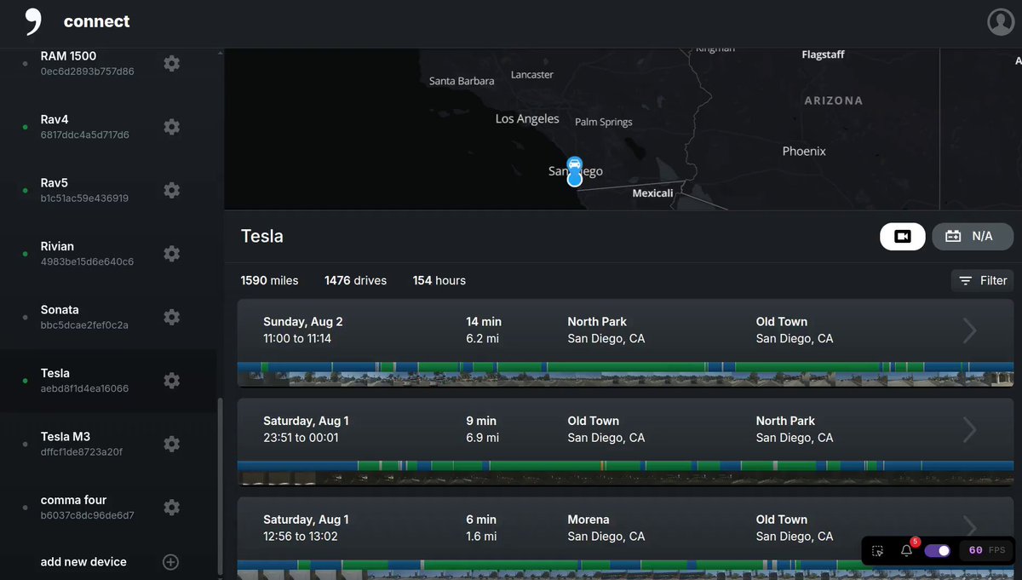Select the Rav4 device

[109, 127]
